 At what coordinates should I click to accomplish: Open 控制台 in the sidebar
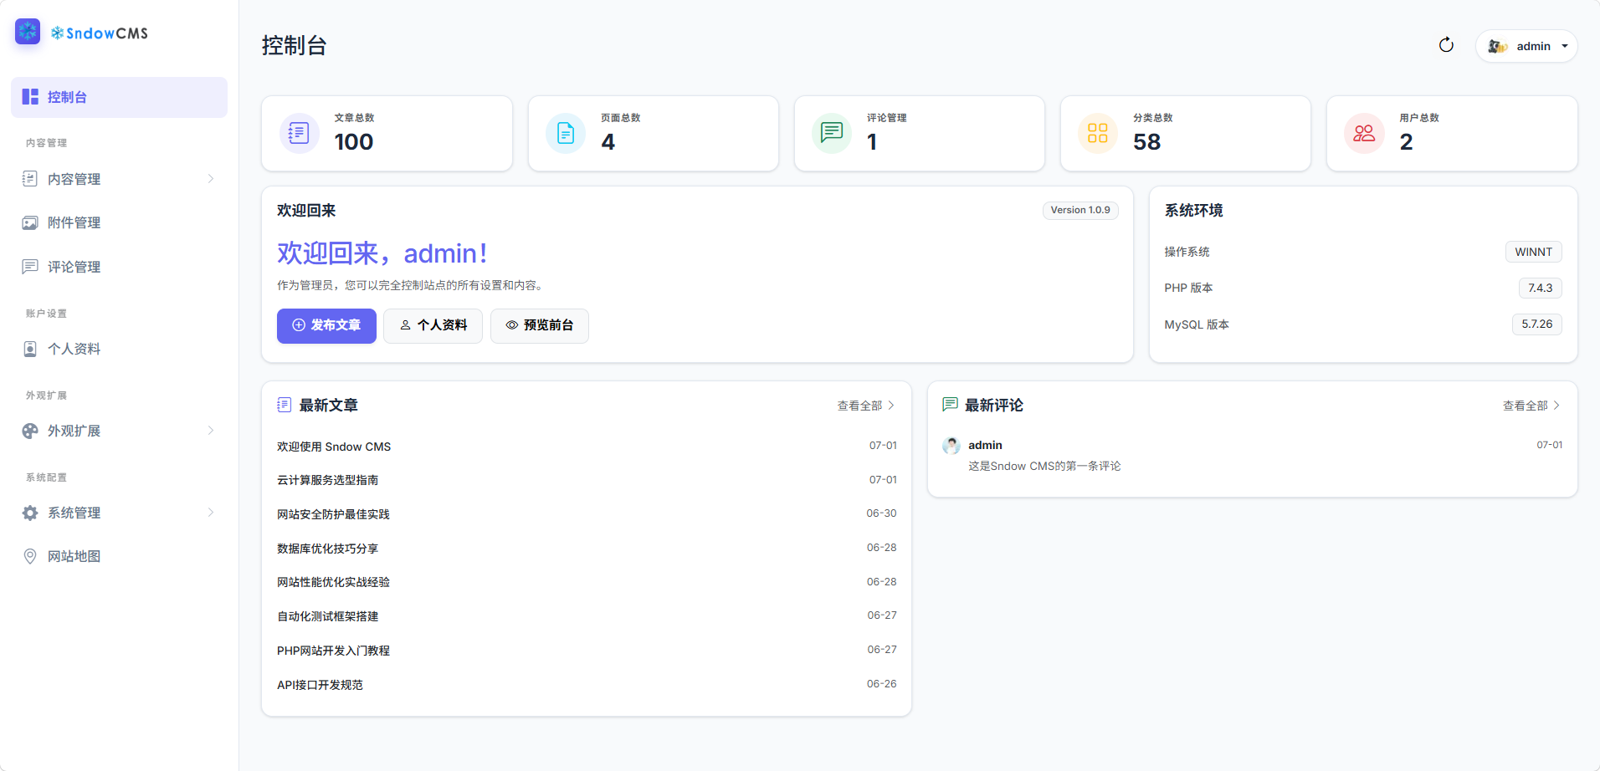[x=119, y=97]
